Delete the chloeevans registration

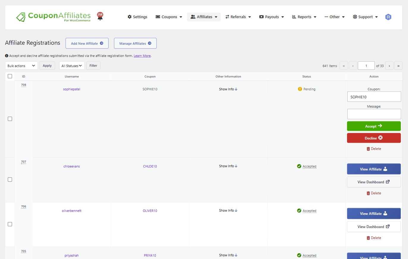[x=374, y=193]
